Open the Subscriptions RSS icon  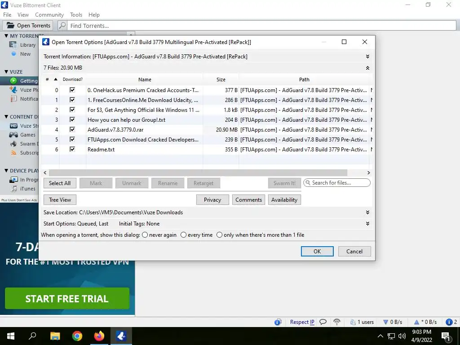pyautogui.click(x=13, y=153)
